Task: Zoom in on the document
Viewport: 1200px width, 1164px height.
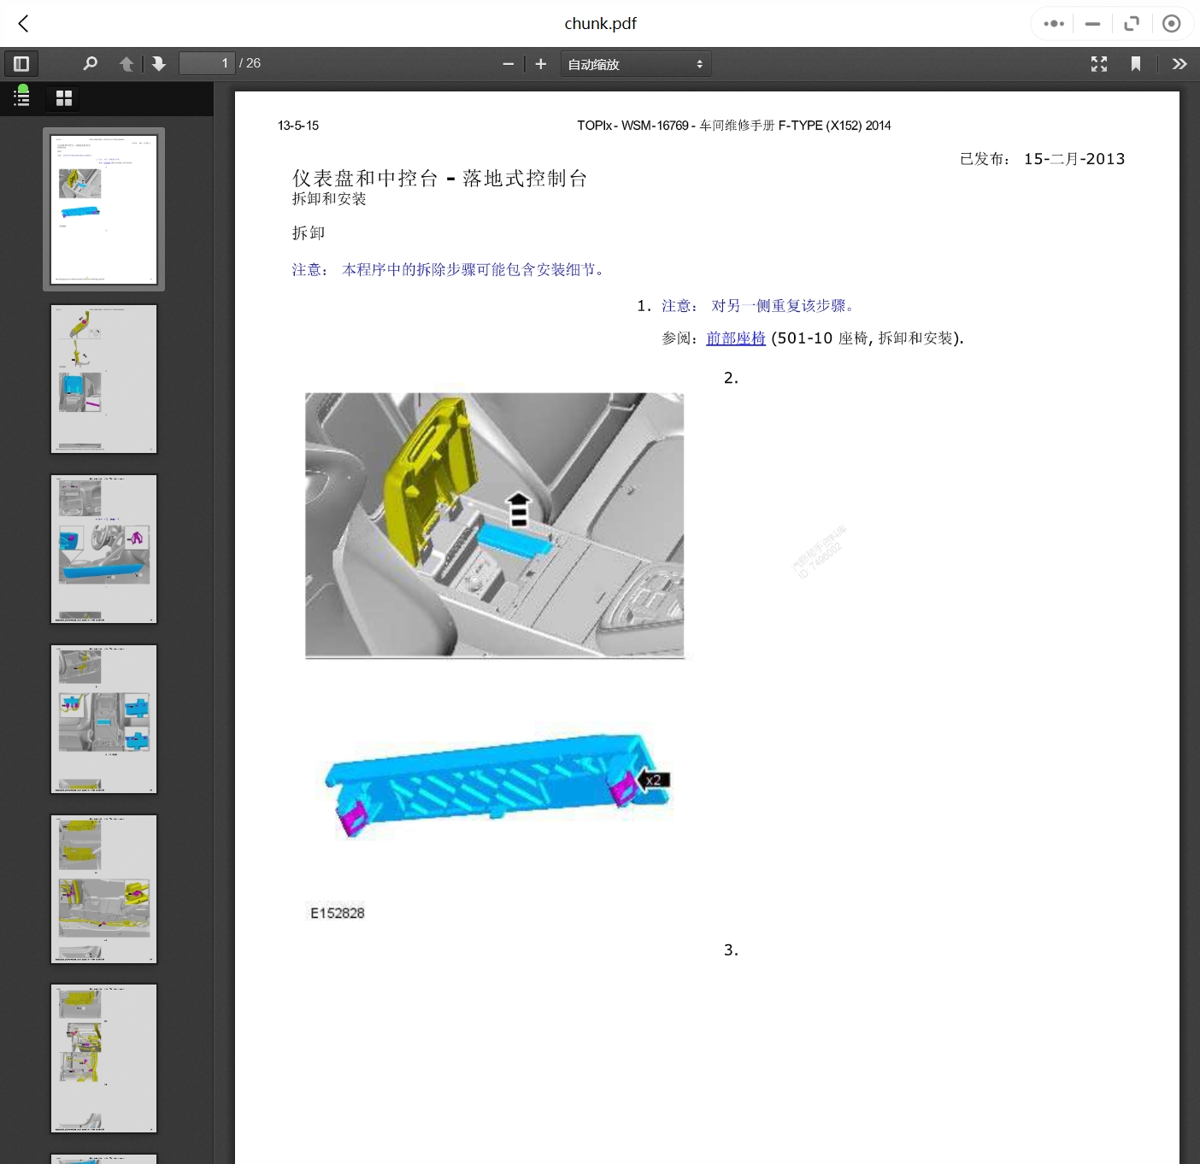Action: tap(540, 63)
